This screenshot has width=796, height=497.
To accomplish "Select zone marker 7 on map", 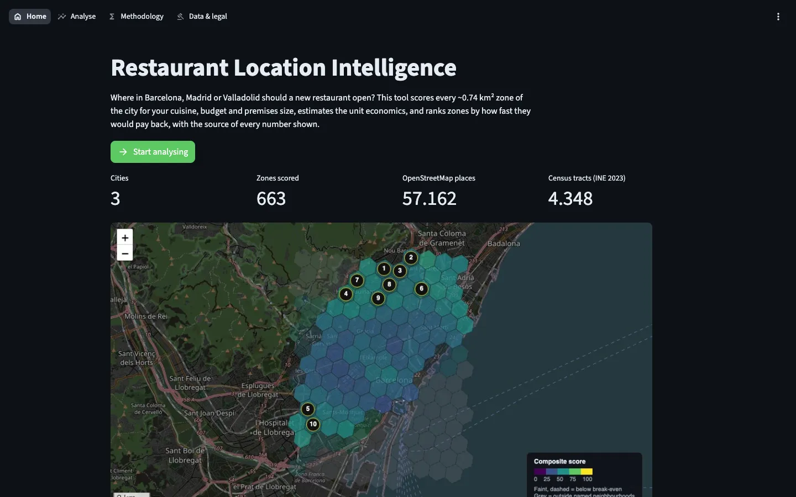I will coord(357,280).
